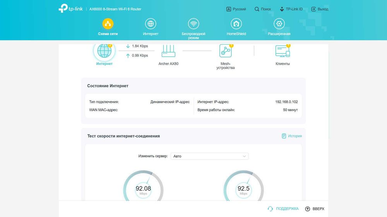Click the ВВЕРХ up-arrow icon
The height and width of the screenshot is (217, 387).
point(308,209)
